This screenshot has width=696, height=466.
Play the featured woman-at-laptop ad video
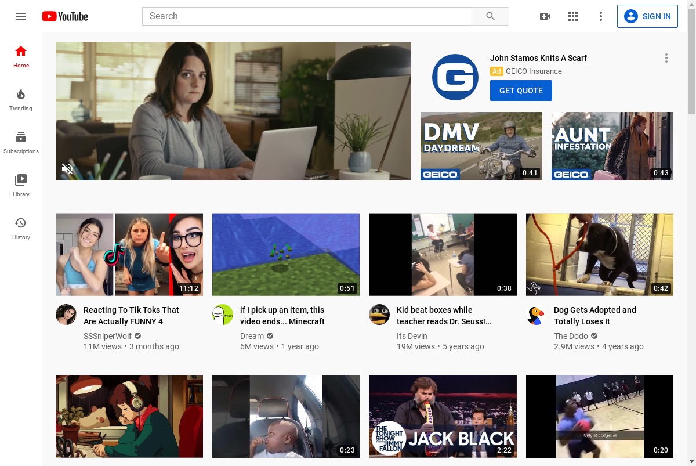(233, 111)
